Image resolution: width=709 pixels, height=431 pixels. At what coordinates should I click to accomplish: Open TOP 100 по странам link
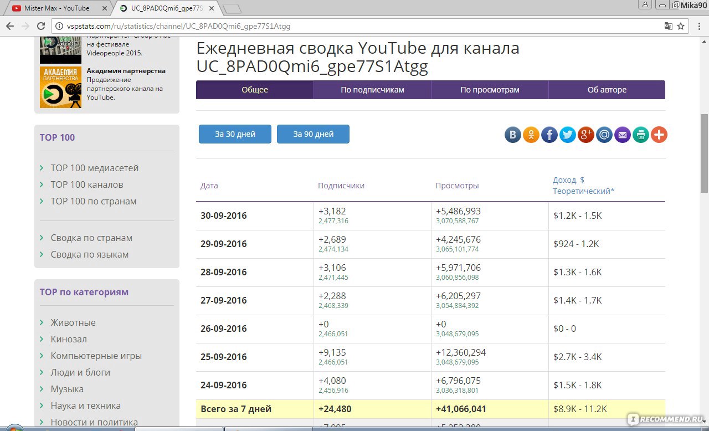[x=94, y=201]
